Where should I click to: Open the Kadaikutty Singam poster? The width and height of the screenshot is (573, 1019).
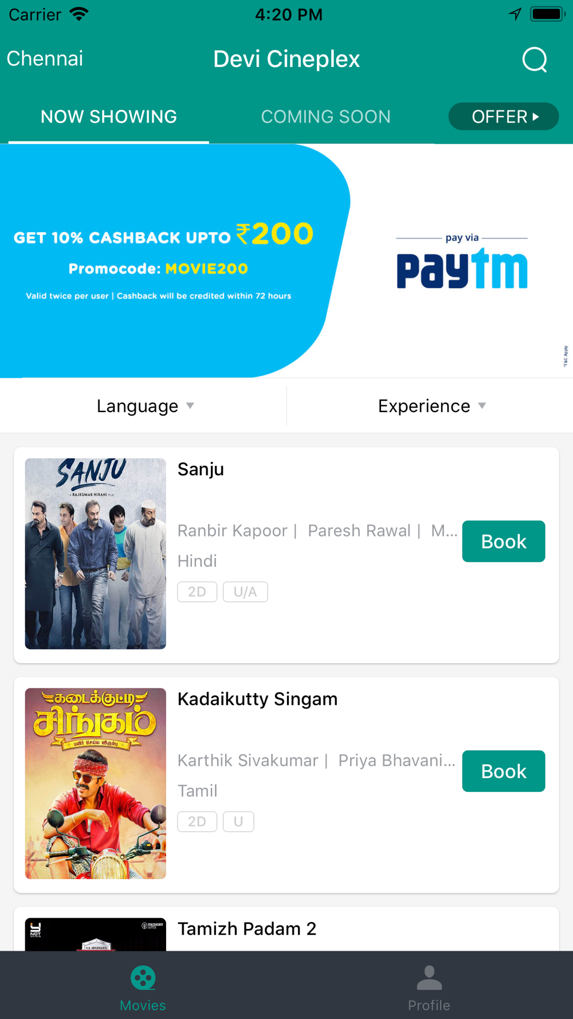coord(96,783)
